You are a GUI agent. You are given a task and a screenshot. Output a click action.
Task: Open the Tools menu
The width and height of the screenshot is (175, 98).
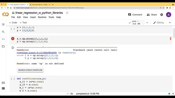click(x=51, y=17)
